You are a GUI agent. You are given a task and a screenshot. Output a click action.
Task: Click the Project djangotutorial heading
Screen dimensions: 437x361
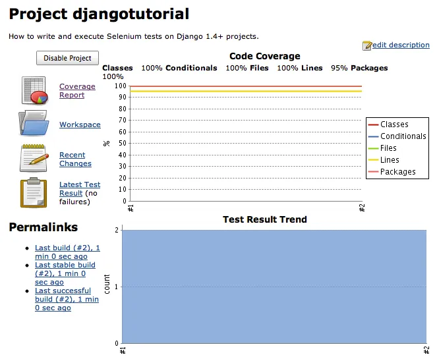99,14
